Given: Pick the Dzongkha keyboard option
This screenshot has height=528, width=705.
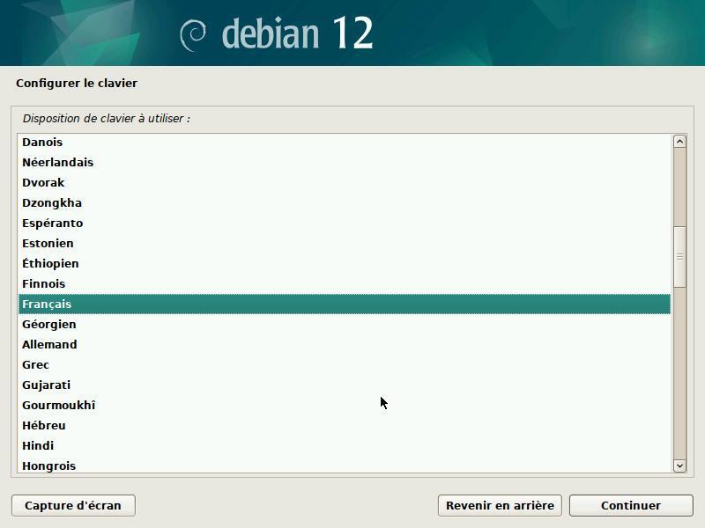Looking at the screenshot, I should point(52,202).
